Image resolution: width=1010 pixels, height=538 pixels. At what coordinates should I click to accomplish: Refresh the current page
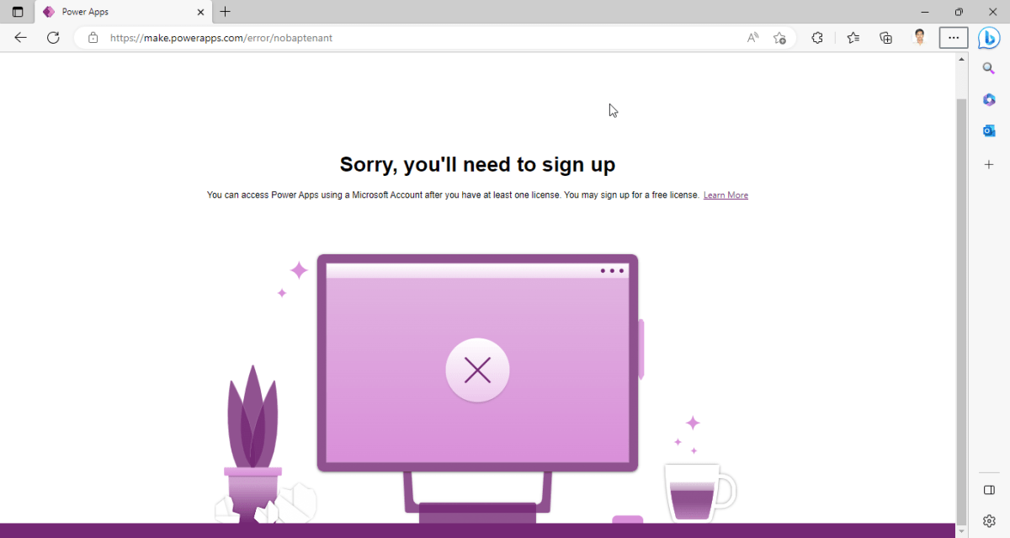(x=53, y=37)
